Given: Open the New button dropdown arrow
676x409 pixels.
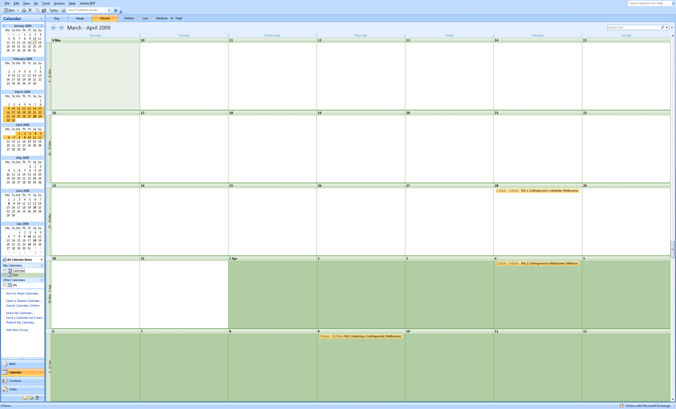Looking at the screenshot, I should (x=18, y=10).
